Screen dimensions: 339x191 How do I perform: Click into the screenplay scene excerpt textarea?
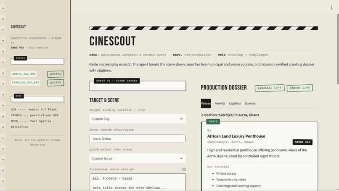click(138, 182)
